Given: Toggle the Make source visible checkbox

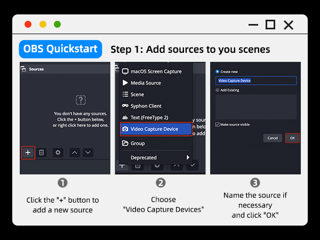Looking at the screenshot, I should [x=218, y=124].
